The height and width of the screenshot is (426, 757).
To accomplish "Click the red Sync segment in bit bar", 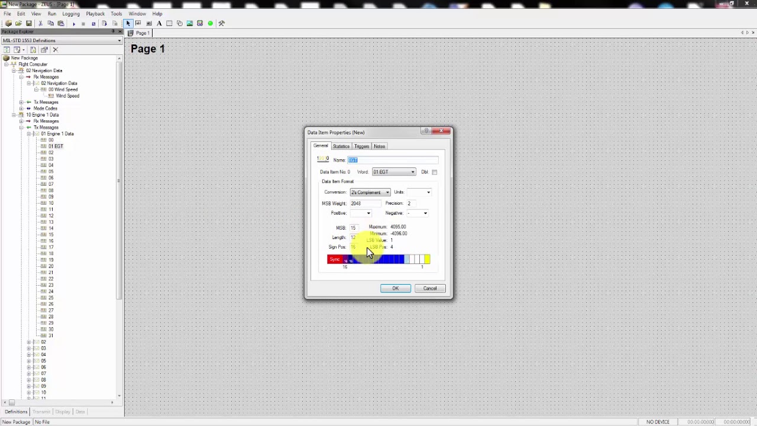I will 335,259.
